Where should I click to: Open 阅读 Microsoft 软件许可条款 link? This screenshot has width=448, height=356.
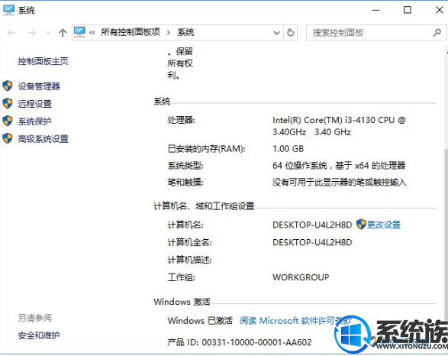[295, 321]
